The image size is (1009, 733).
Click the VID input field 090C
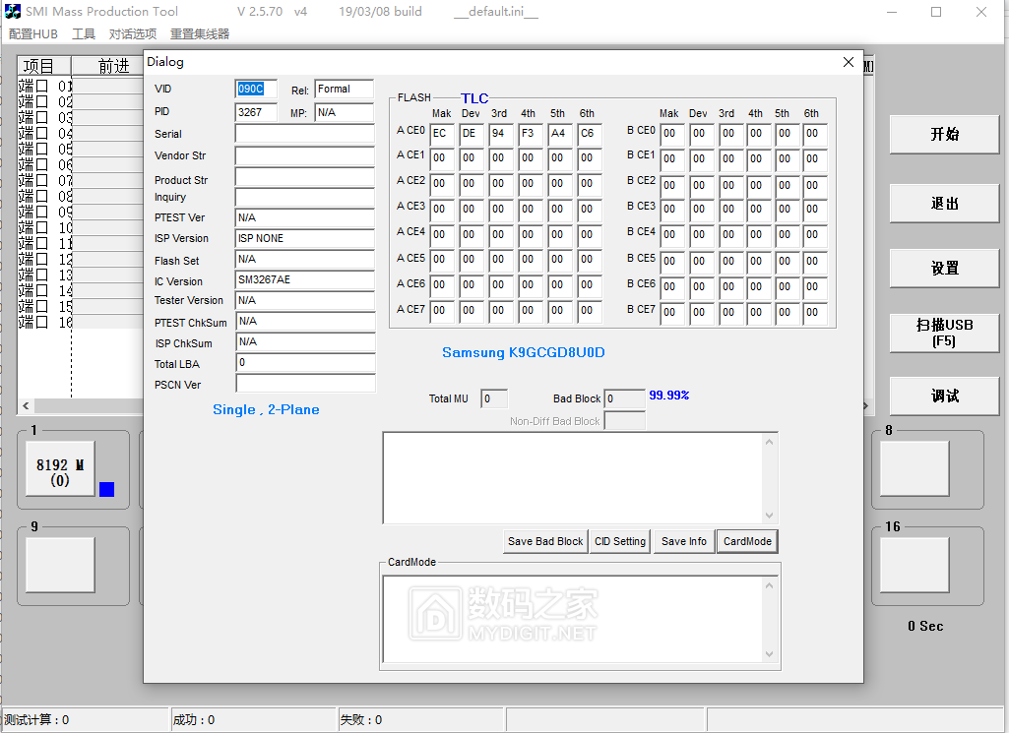(x=256, y=89)
